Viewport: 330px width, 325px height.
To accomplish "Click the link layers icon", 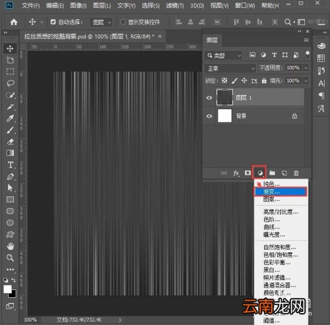I will [x=224, y=173].
